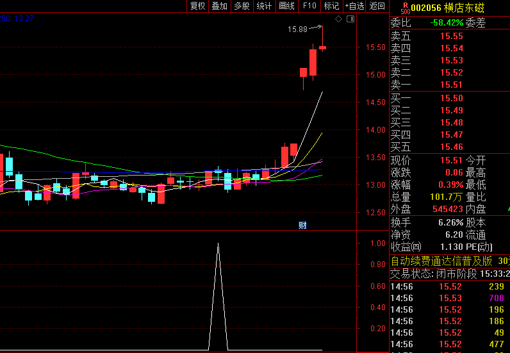Click the 0.60 indicator axis label
510x353 pixels.
point(378,286)
